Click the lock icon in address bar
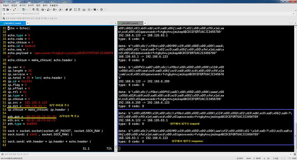This screenshot has height=160, width=297. point(4,14)
